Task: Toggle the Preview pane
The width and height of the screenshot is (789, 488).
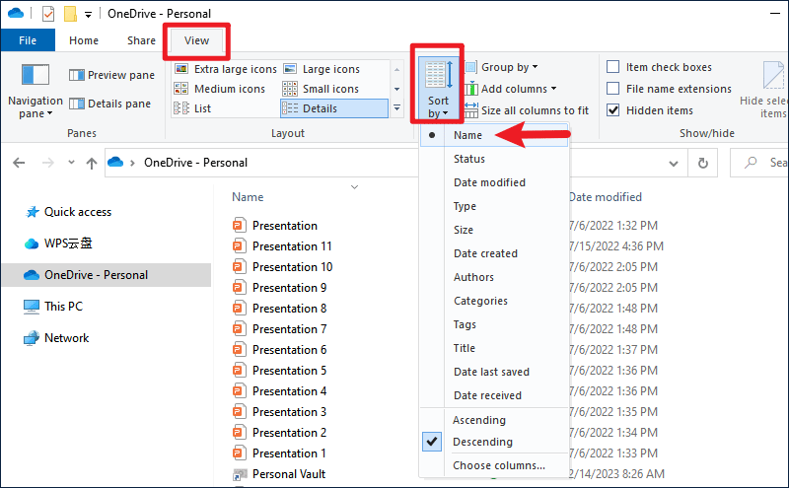Action: (x=111, y=75)
